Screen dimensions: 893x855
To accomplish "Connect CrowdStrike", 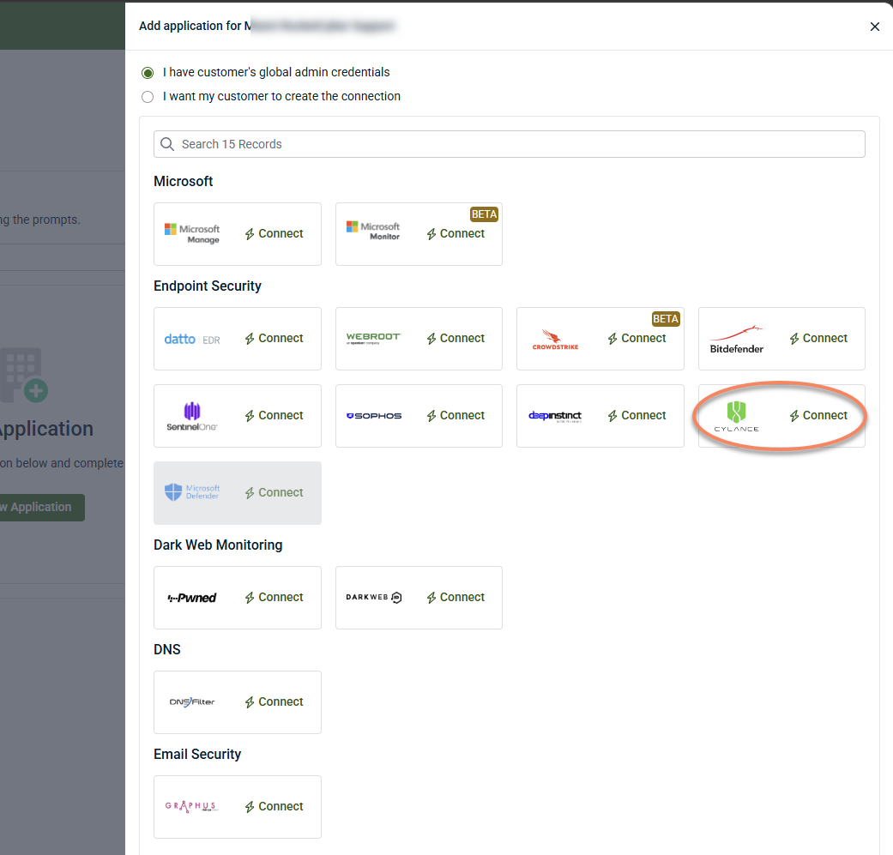I will point(637,338).
